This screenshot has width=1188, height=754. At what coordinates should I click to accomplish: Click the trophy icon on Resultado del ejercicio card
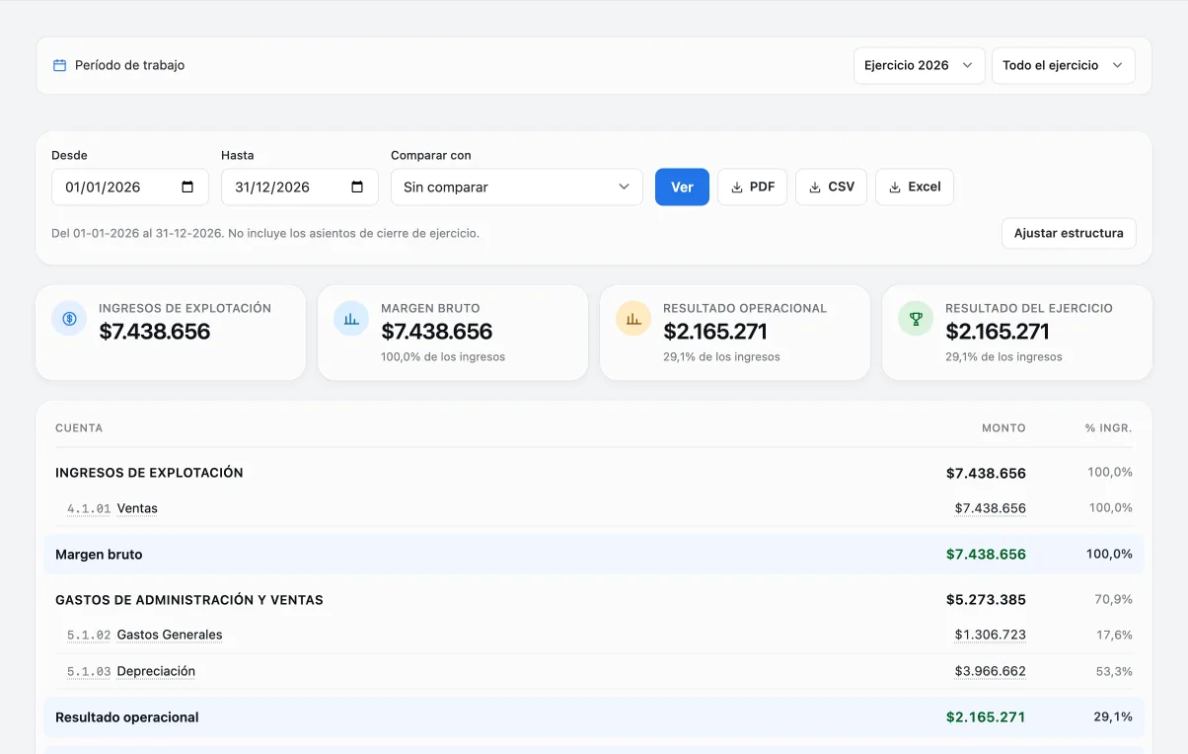click(916, 319)
